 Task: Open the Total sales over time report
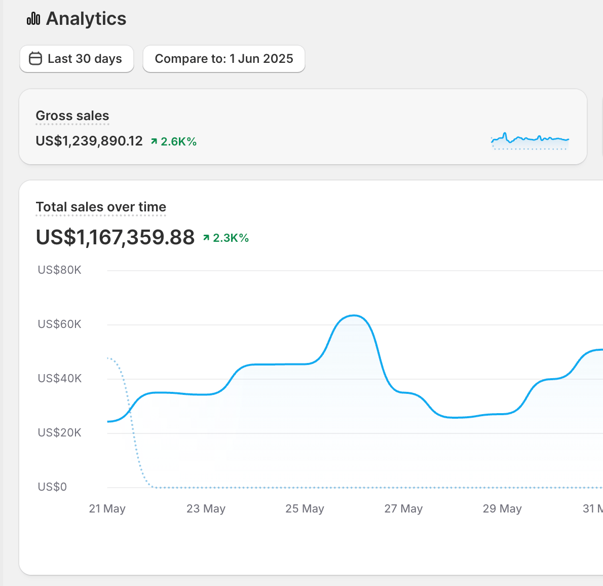coord(101,207)
